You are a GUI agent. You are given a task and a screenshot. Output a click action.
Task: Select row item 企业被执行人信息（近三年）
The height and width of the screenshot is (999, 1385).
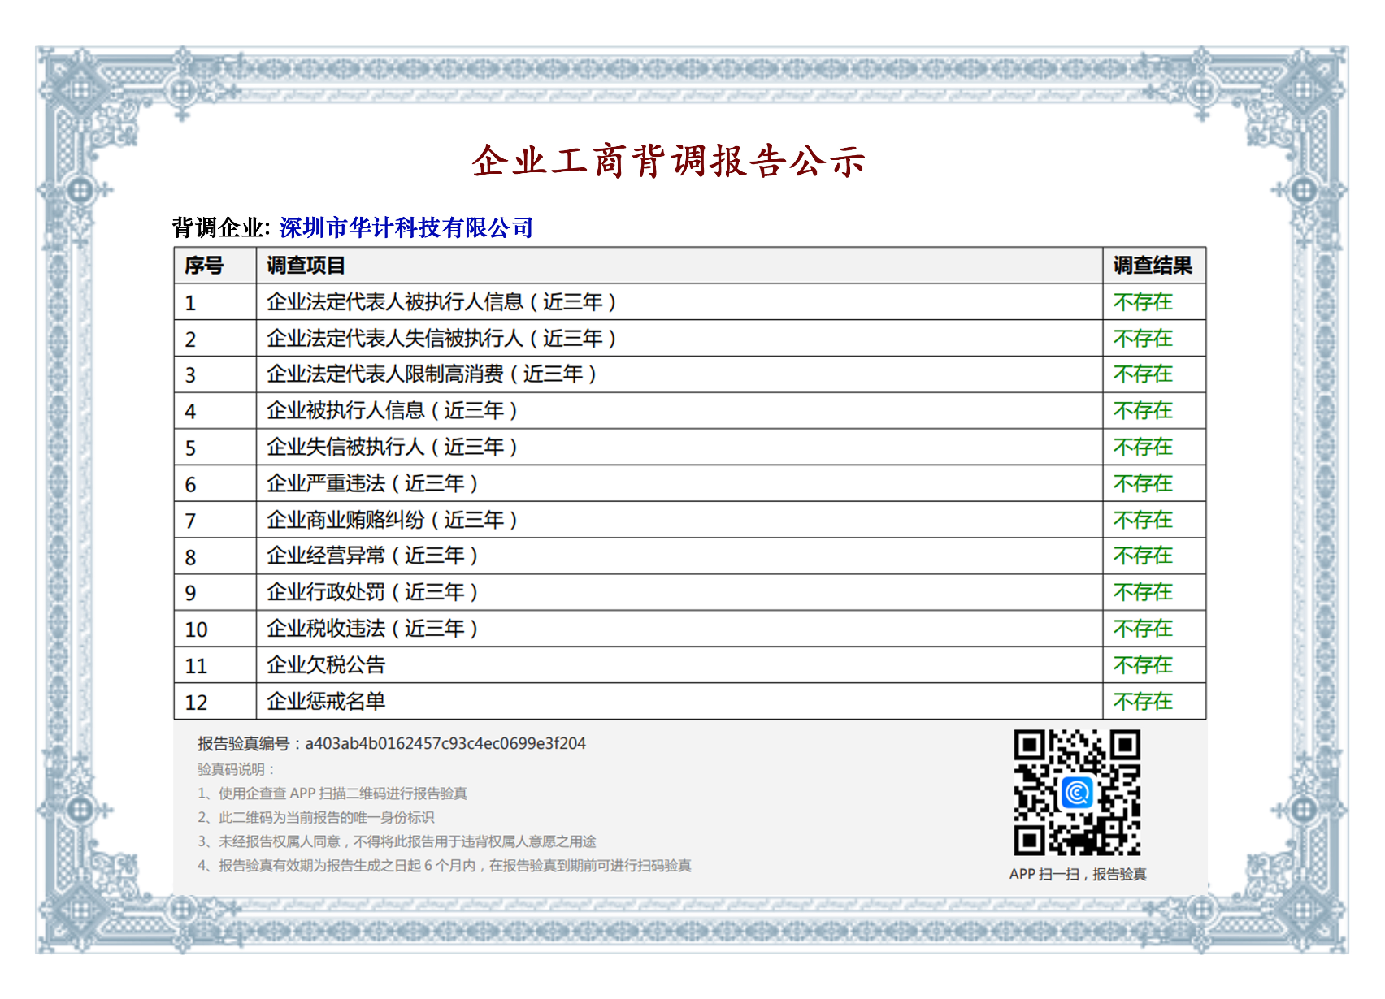point(392,411)
